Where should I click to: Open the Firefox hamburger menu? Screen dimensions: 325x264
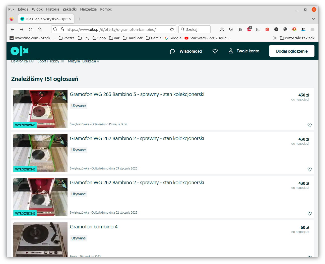point(312,29)
